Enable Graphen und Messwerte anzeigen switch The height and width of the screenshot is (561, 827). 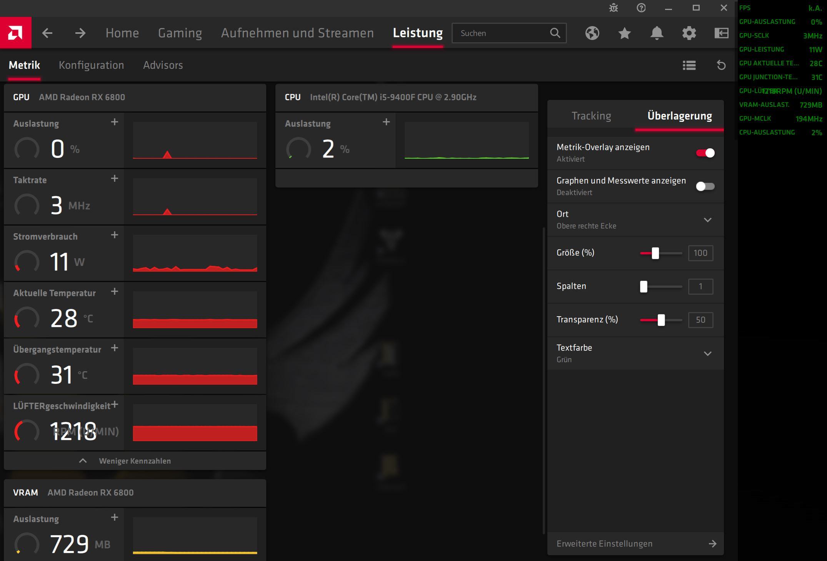705,186
